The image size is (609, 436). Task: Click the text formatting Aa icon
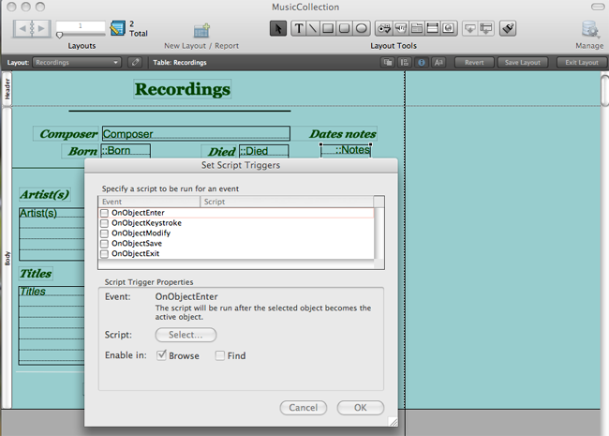click(438, 62)
